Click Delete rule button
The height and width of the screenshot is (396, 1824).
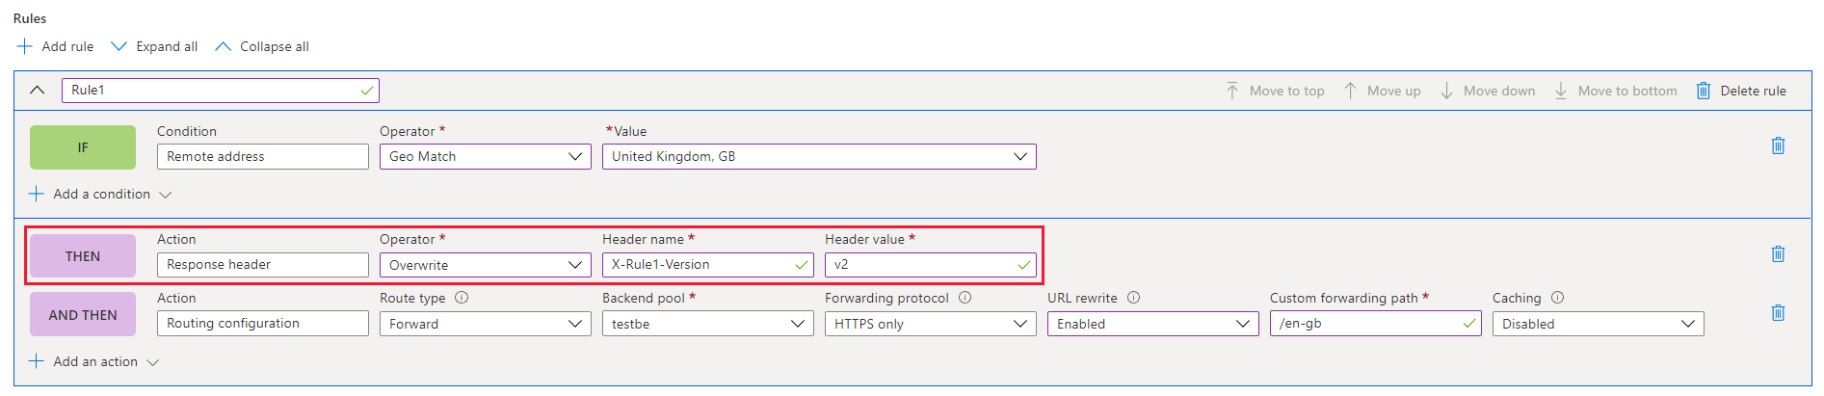1741,91
